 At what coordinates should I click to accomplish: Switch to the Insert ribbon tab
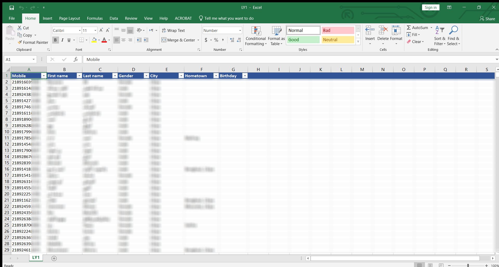coord(48,18)
